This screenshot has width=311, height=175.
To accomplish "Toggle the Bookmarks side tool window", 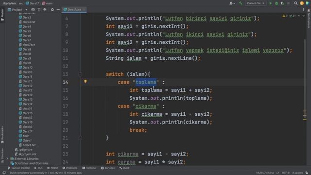I will [2, 135].
